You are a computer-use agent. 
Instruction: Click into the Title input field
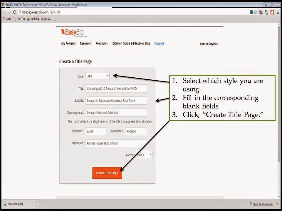pyautogui.click(x=116, y=89)
